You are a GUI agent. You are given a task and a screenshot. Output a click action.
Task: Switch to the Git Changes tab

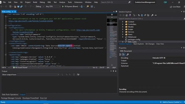(x=150, y=44)
